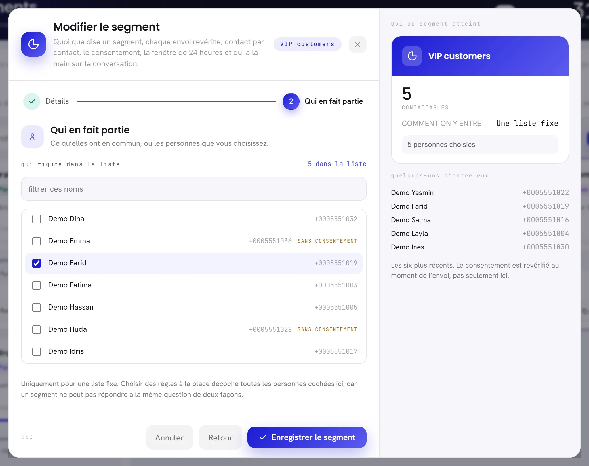Image resolution: width=589 pixels, height=466 pixels.
Task: Click phone number +0005551032 for Demo Dina
Action: (x=336, y=219)
